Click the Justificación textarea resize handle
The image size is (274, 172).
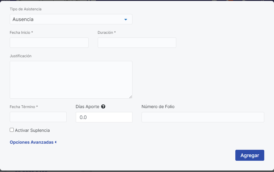pyautogui.click(x=131, y=97)
